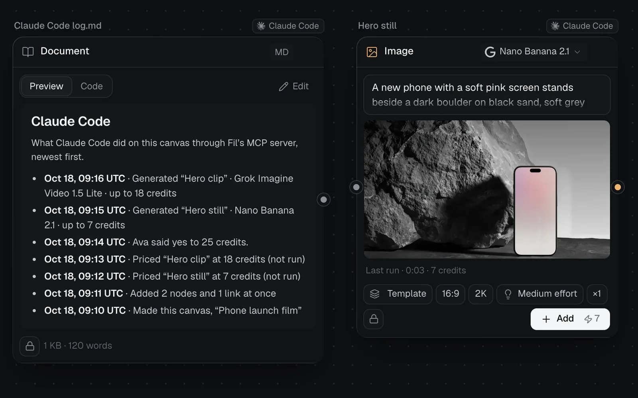This screenshot has height=398, width=638.
Task: Click the Document node output connector dot
Action: (323, 199)
